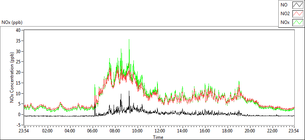Click the 20 y-axis scale value
305x140 pixels.
click(19, 72)
